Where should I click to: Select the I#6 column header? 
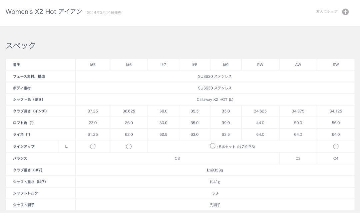tap(129, 65)
